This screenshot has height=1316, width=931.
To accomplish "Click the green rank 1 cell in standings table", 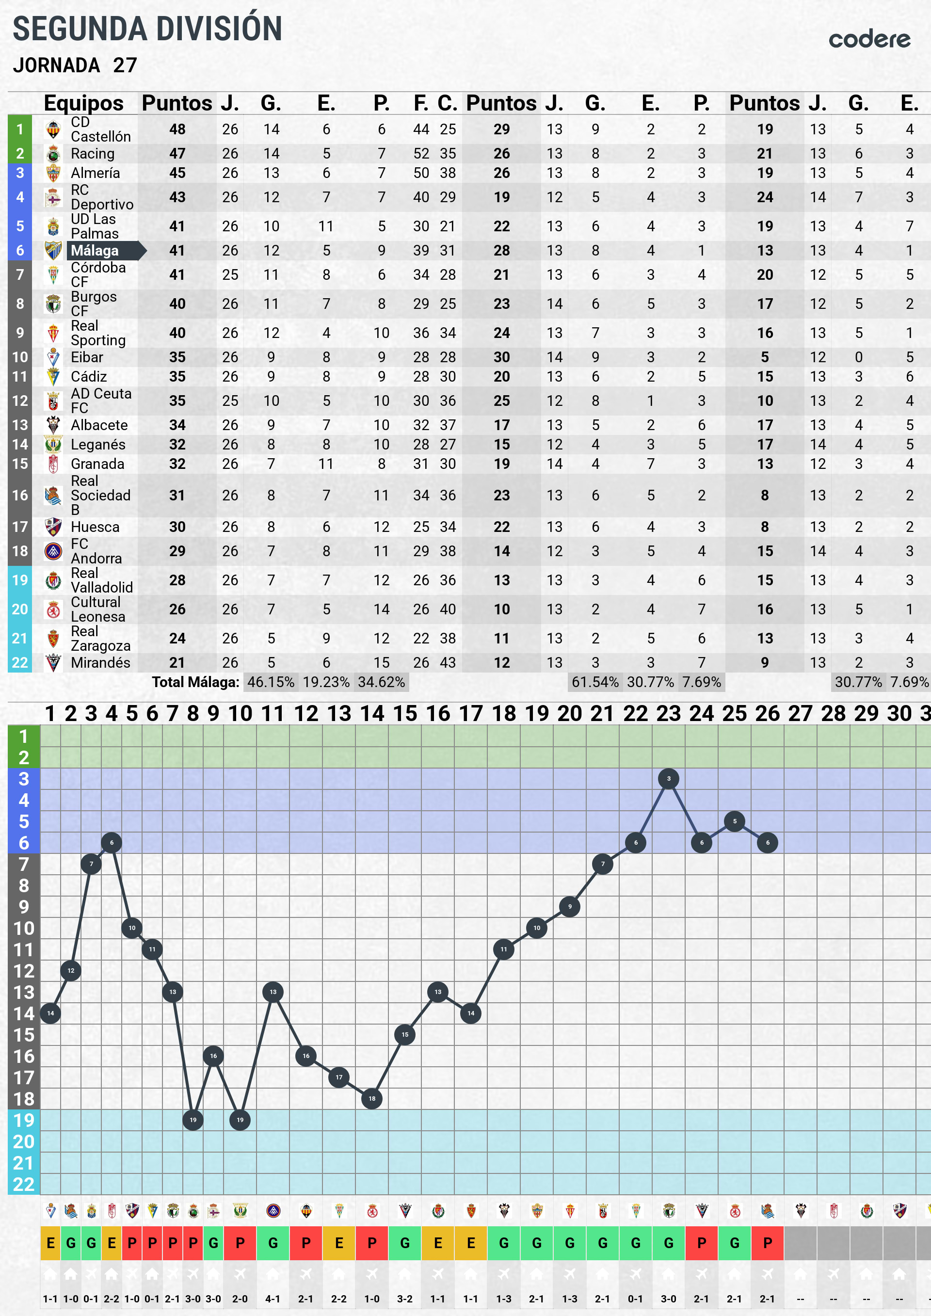I will click(20, 129).
